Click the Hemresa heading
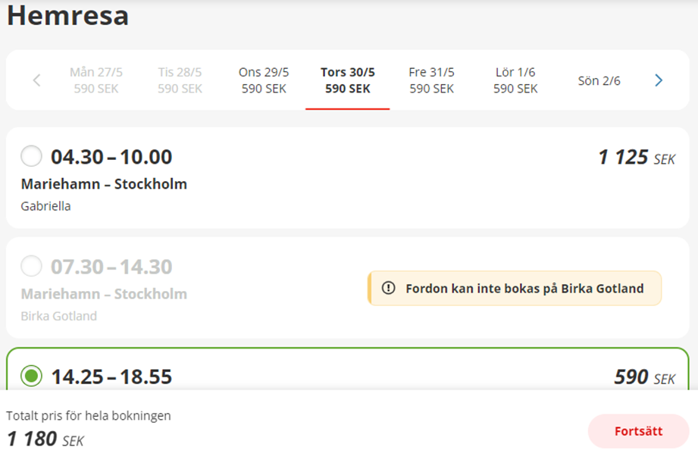698x469 pixels. (x=67, y=16)
